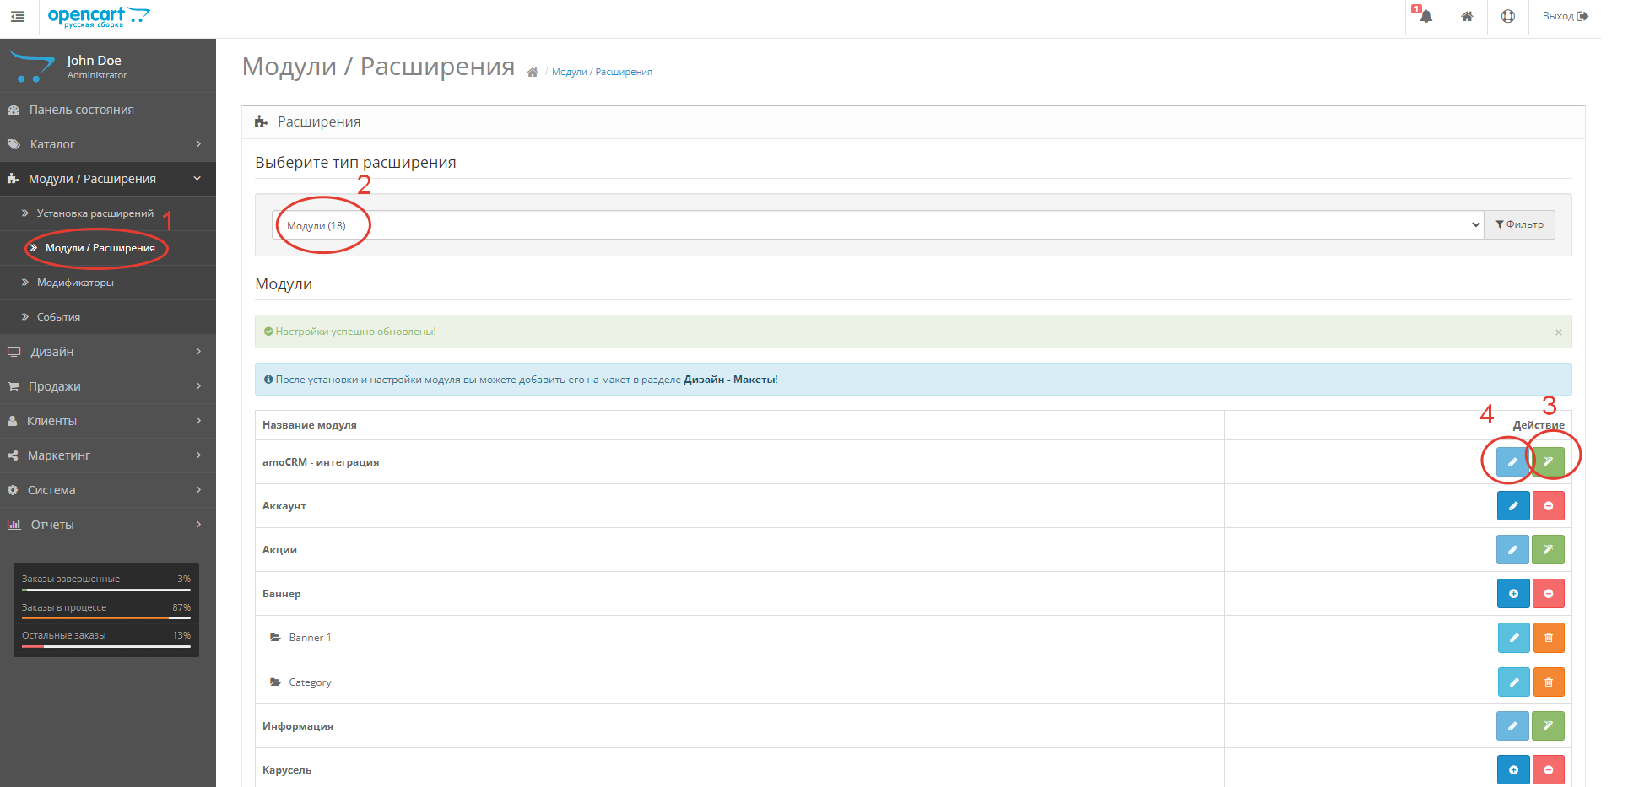
Task: Delete Banner 1 with the trash icon
Action: 1549,637
